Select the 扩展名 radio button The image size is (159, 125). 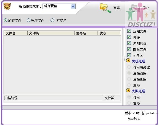tap(52, 20)
